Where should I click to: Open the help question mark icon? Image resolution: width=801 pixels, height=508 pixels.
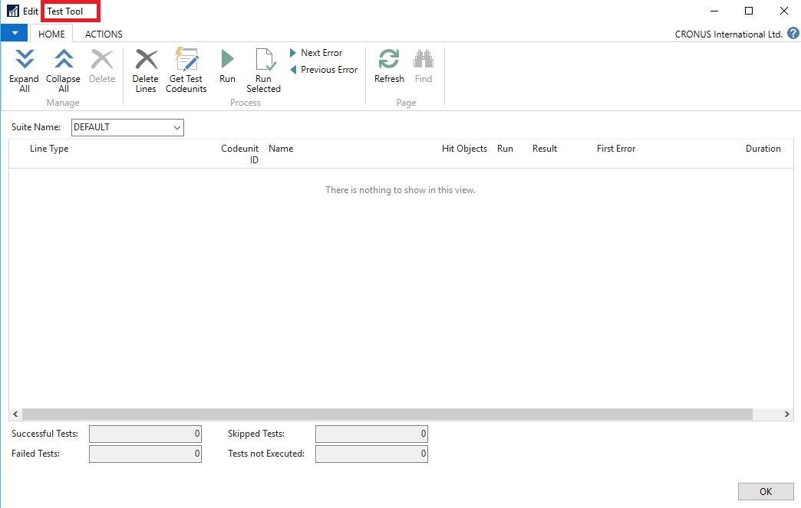click(x=793, y=34)
